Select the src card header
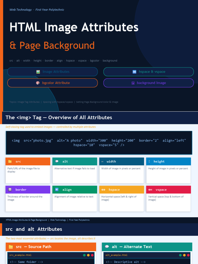 [x=28, y=161]
